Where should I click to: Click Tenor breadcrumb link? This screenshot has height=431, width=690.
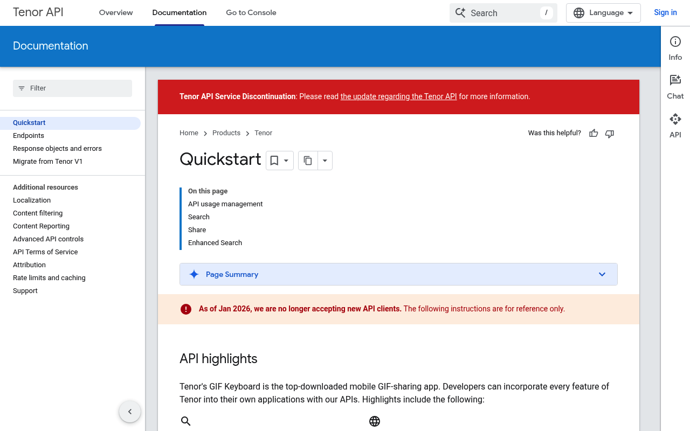click(x=264, y=133)
